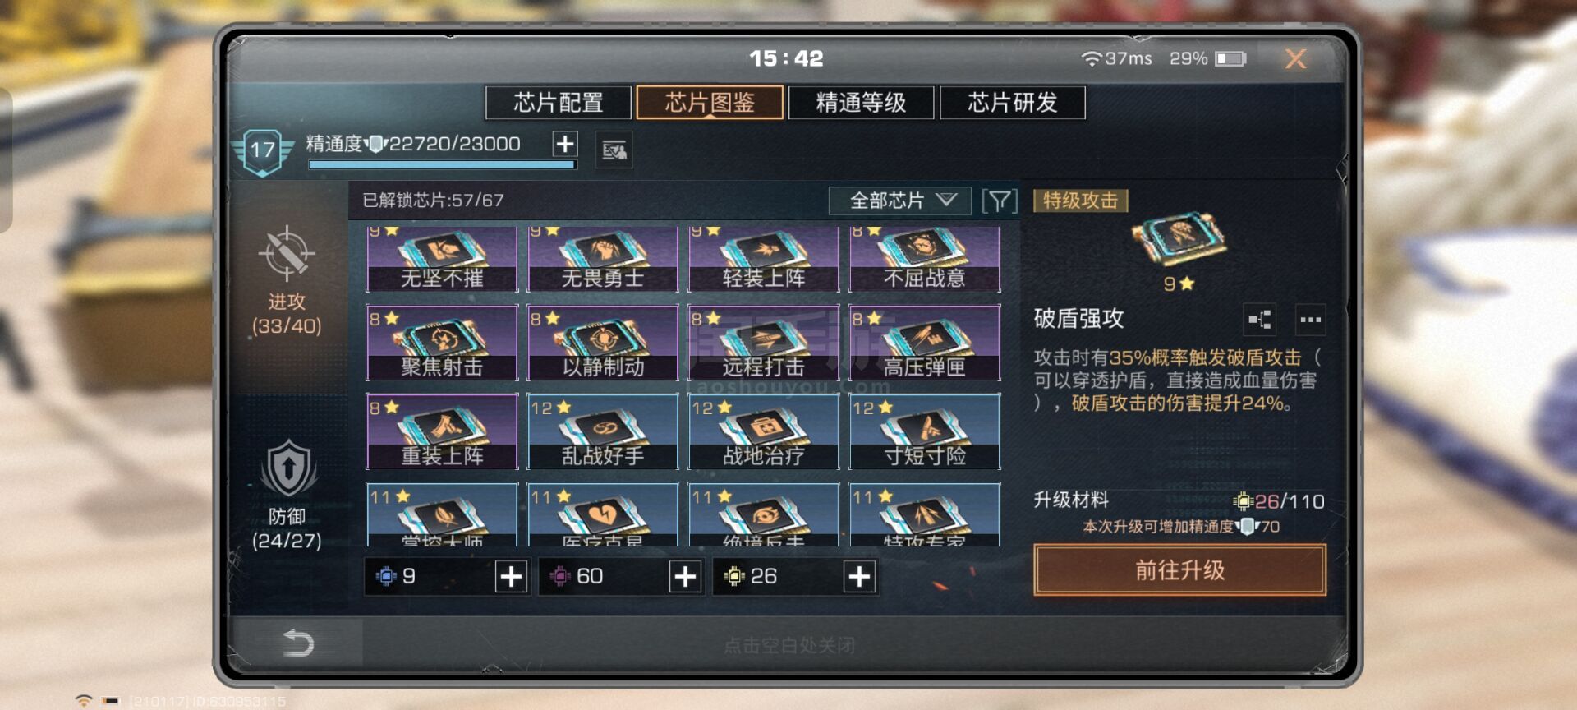Click the 前往升级 upgrade button
Viewport: 1577px width, 710px height.
pyautogui.click(x=1179, y=569)
